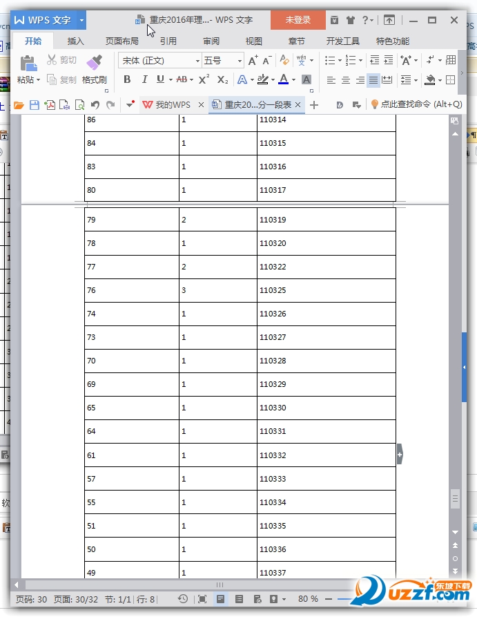Open line spacing dropdown arrow
The width and height of the screenshot is (477, 617).
coord(416,80)
